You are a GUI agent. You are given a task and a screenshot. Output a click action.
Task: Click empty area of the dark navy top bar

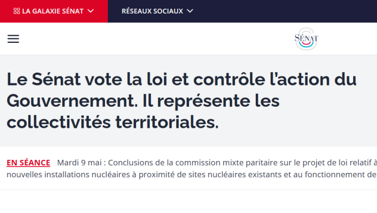pos(284,11)
